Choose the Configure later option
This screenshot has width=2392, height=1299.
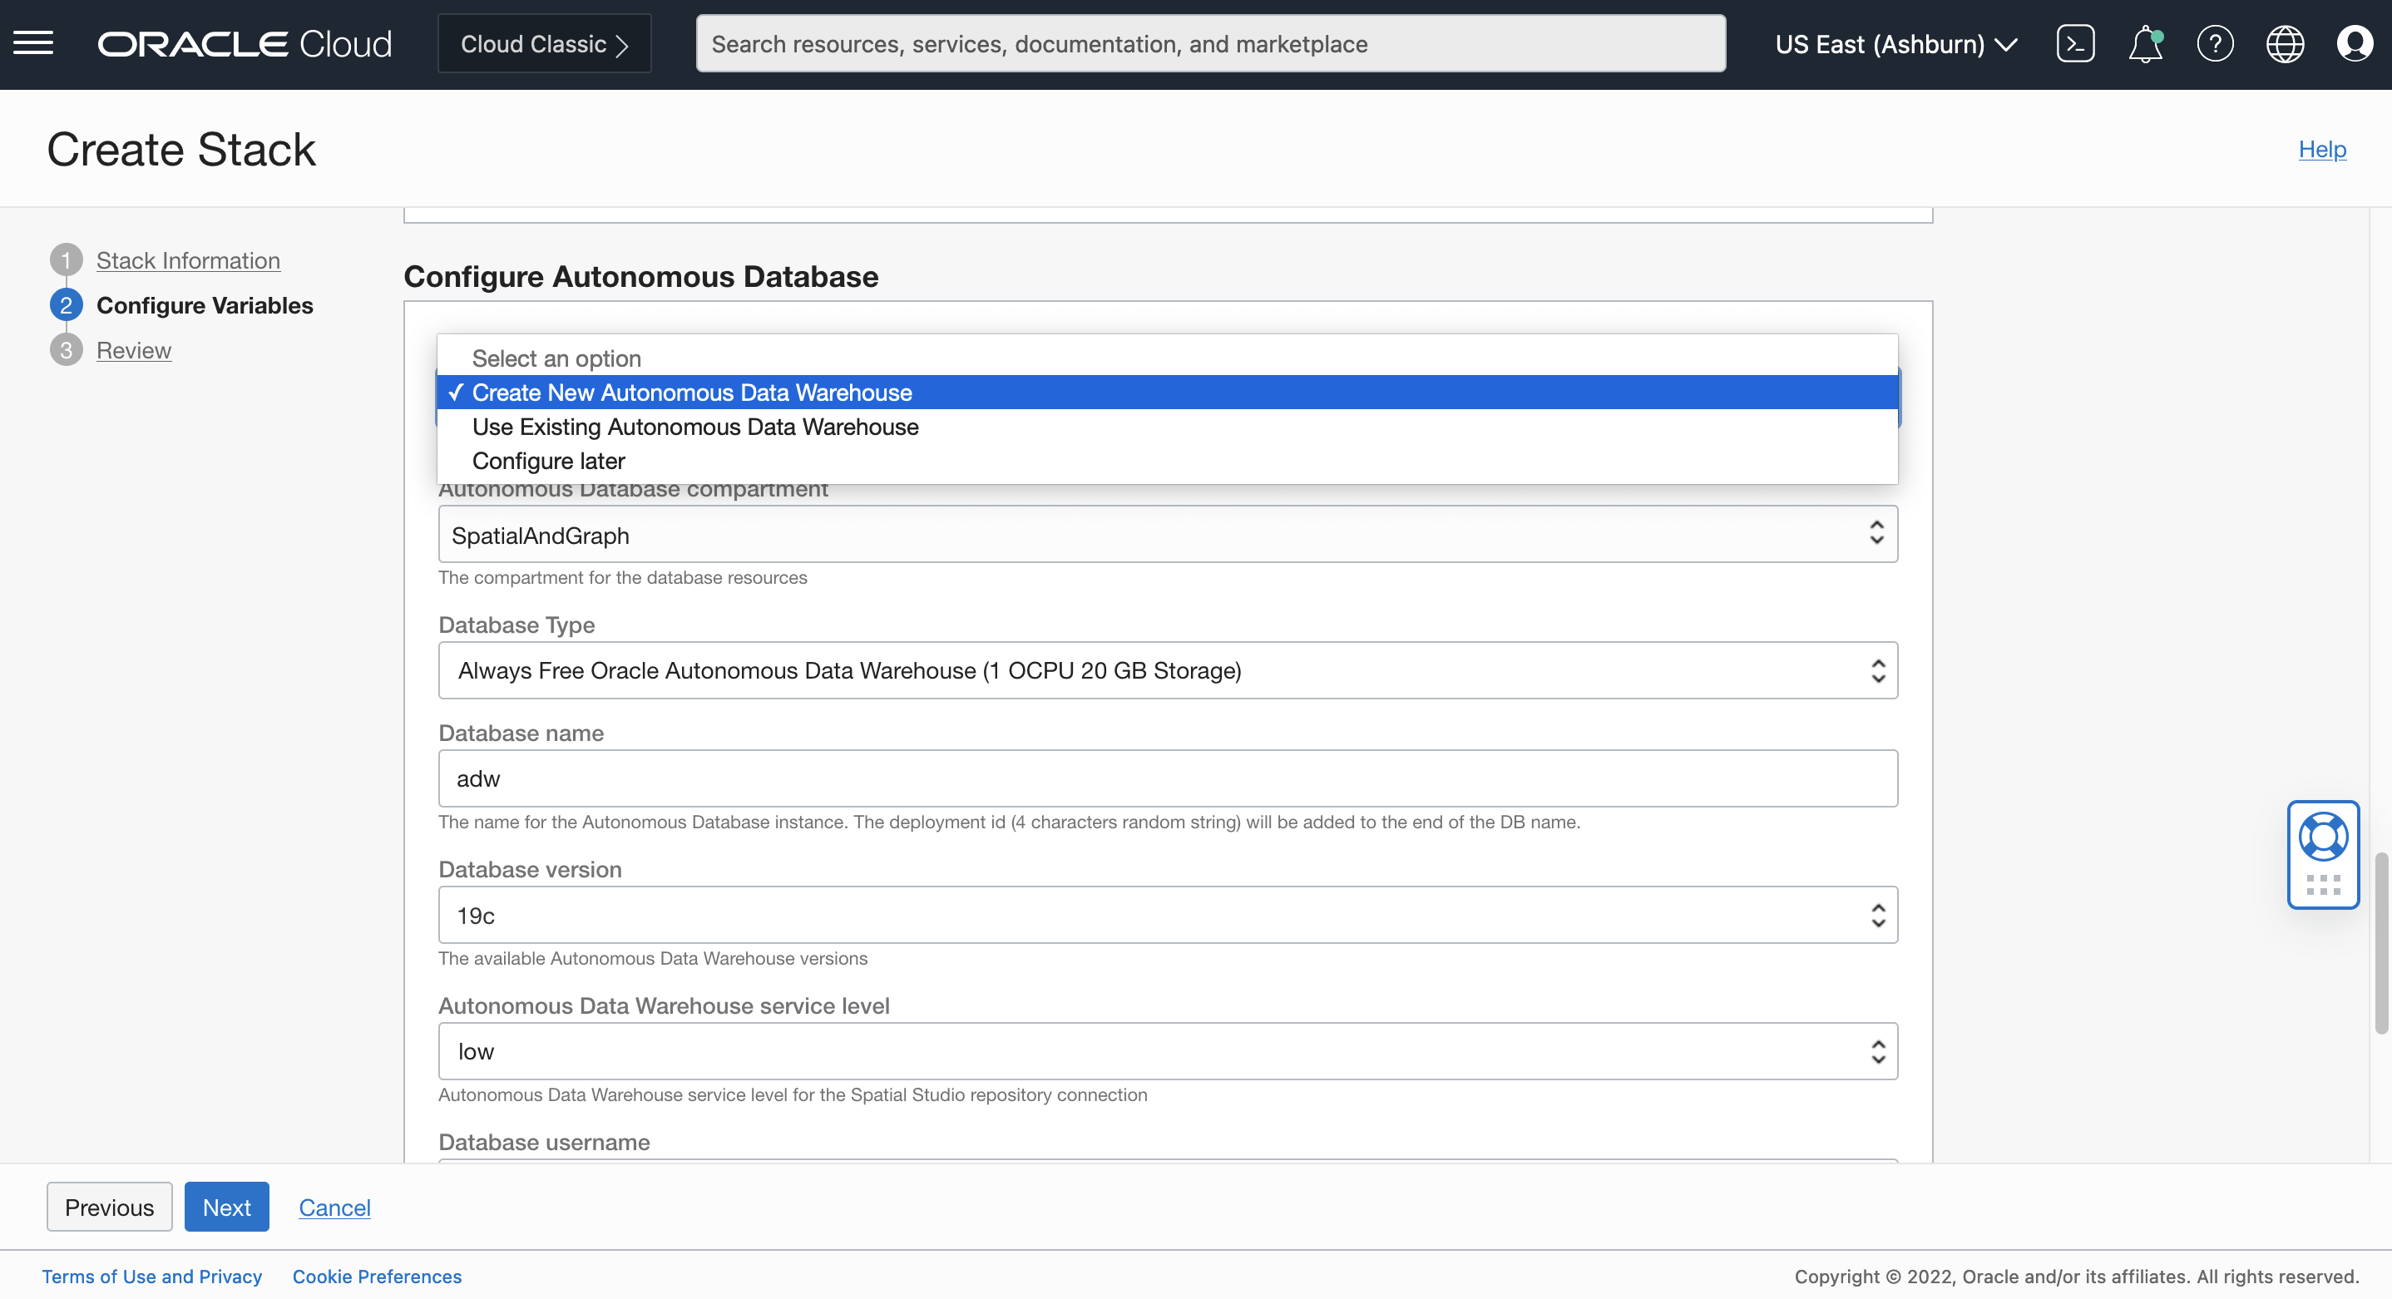pyautogui.click(x=549, y=461)
